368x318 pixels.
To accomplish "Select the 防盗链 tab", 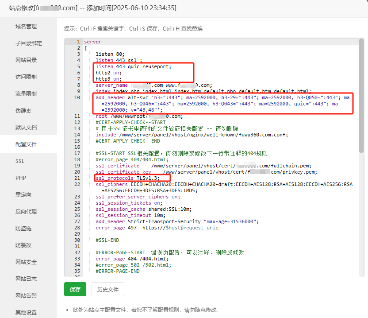I will click(23, 229).
